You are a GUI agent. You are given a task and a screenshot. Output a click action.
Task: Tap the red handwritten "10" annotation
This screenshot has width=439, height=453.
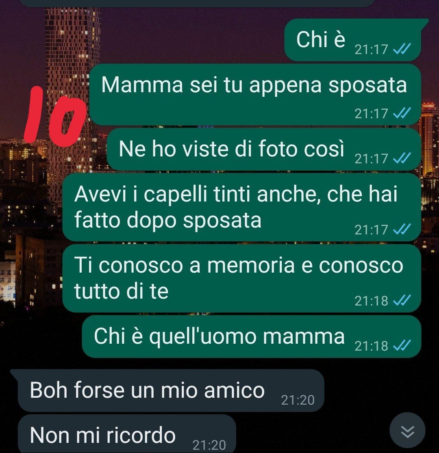(55, 116)
